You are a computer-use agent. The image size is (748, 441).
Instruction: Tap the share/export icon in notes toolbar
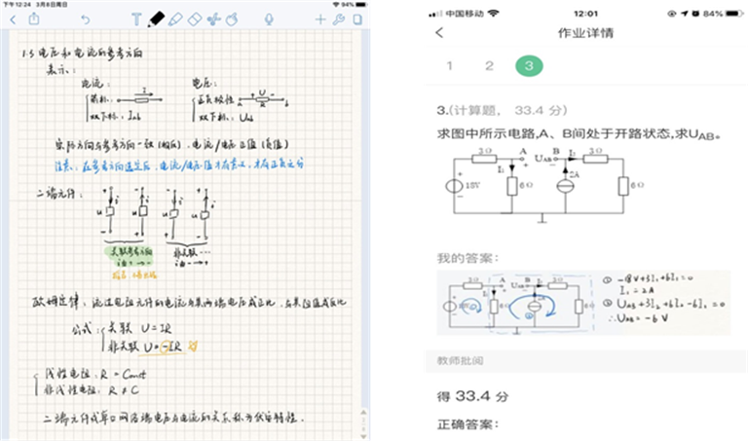35,18
